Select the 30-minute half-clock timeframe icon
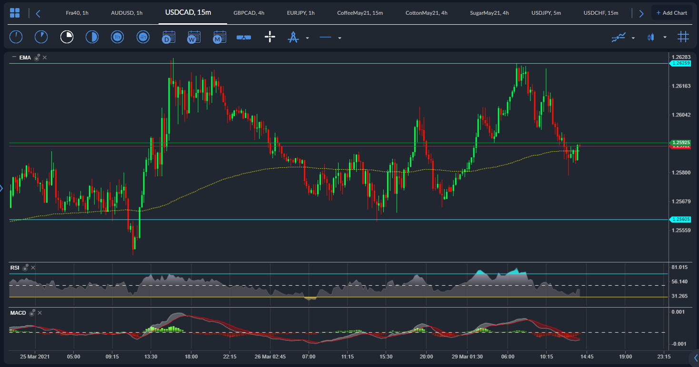The width and height of the screenshot is (699, 367). [92, 37]
